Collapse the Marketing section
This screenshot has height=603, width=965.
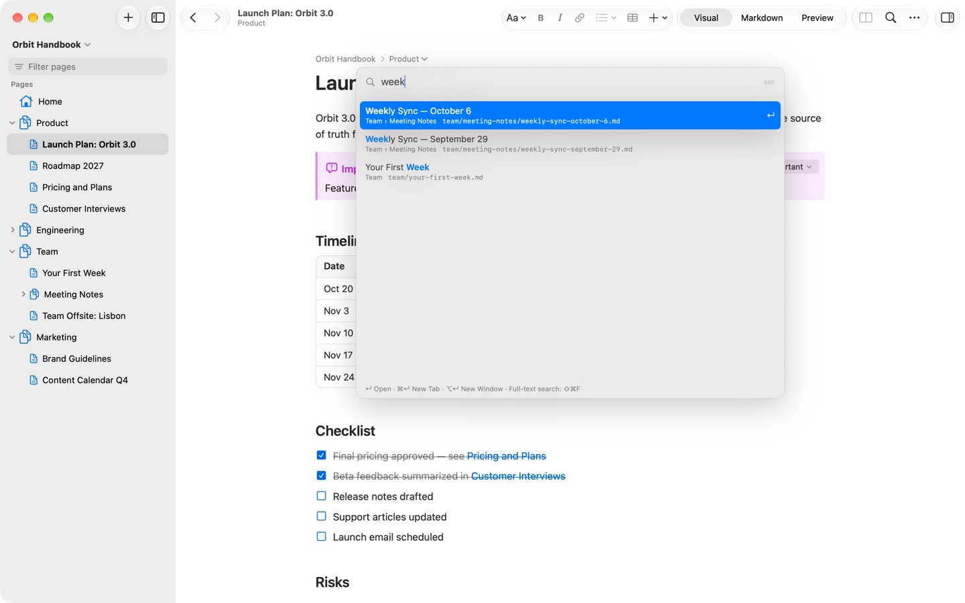pyautogui.click(x=12, y=337)
